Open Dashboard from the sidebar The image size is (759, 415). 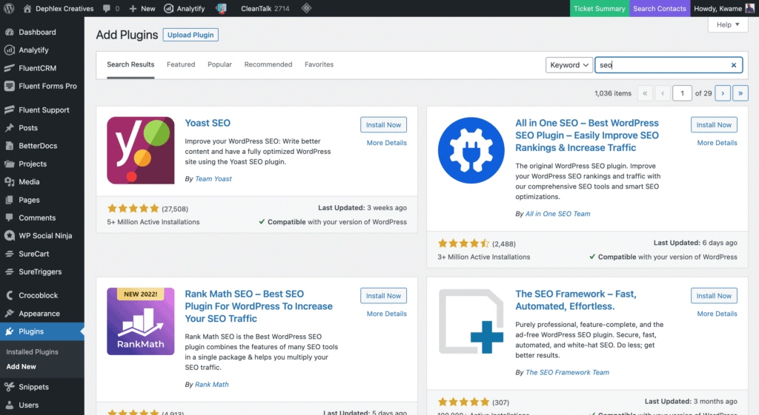(x=37, y=33)
